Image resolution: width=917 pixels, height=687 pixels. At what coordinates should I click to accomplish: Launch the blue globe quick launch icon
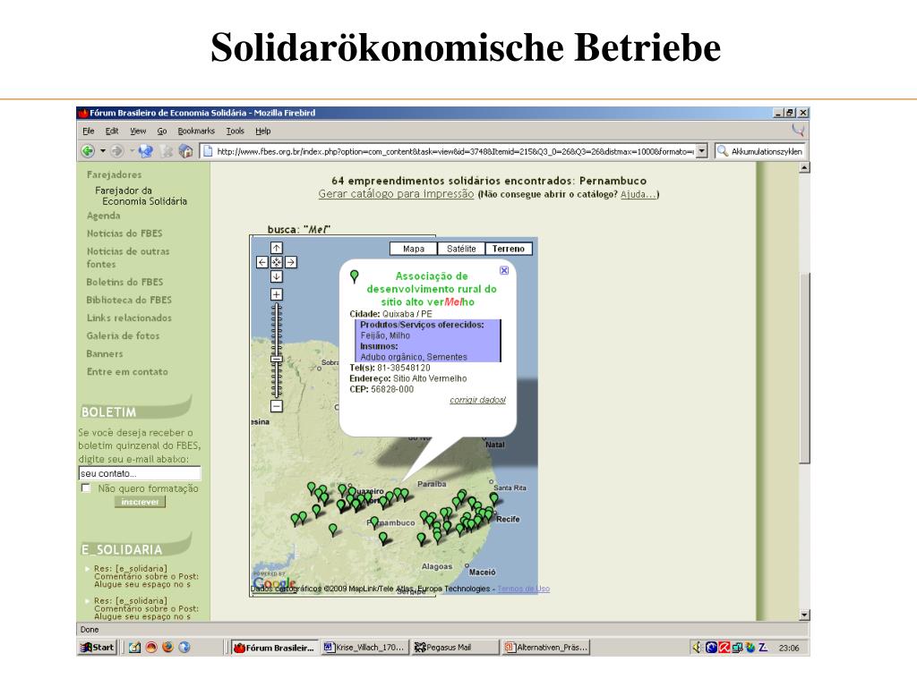coord(184,648)
